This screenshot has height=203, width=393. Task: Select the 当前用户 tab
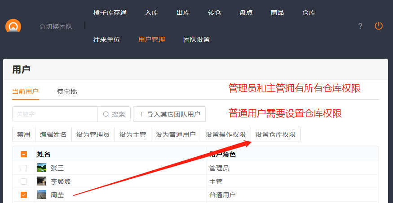tap(26, 91)
